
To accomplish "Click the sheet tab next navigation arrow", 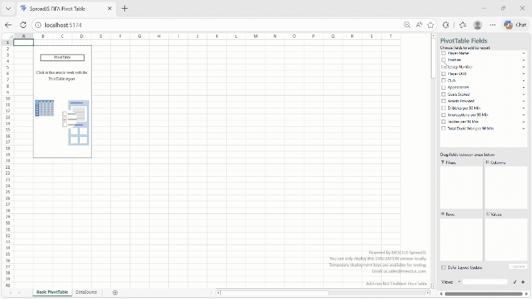I will point(19,292).
